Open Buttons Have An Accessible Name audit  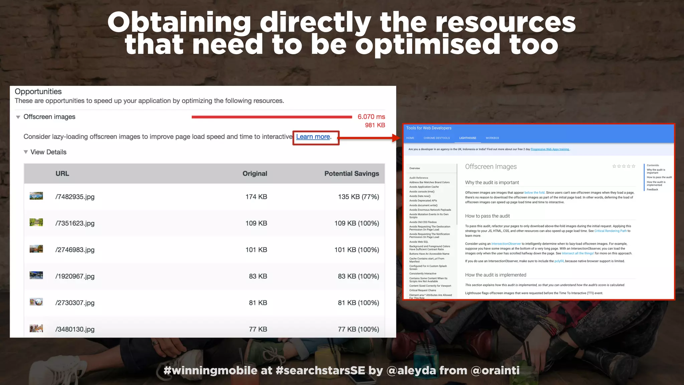coord(429,254)
